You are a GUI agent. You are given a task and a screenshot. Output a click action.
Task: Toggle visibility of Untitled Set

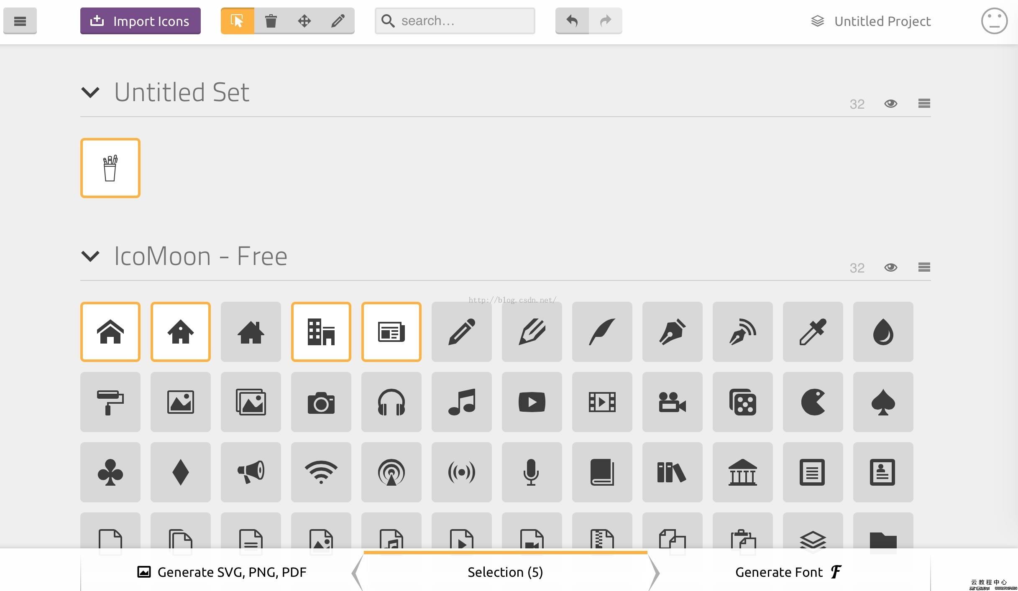(890, 103)
